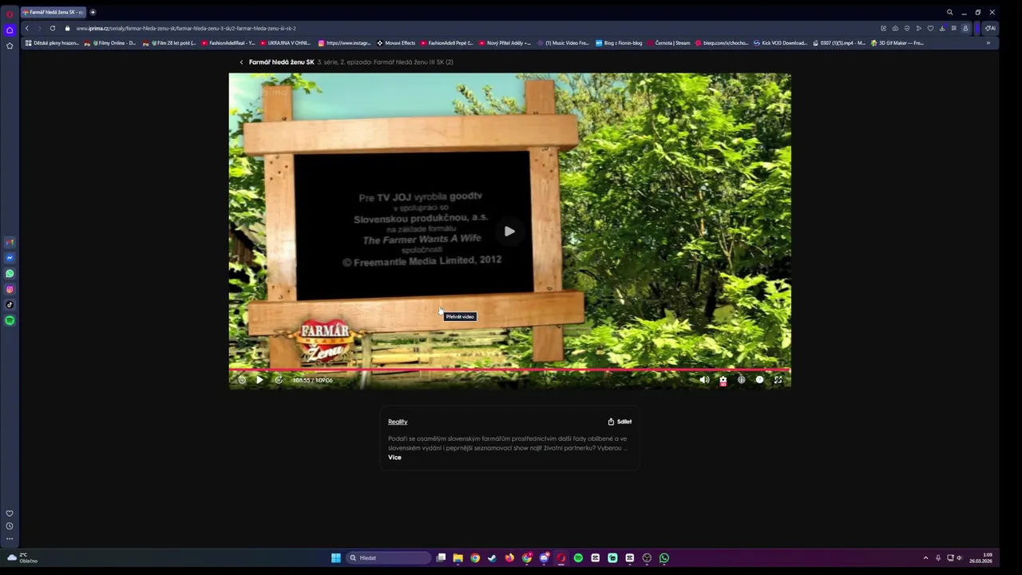Open Spotify in Opera sidebar
The width and height of the screenshot is (1022, 575).
[10, 320]
